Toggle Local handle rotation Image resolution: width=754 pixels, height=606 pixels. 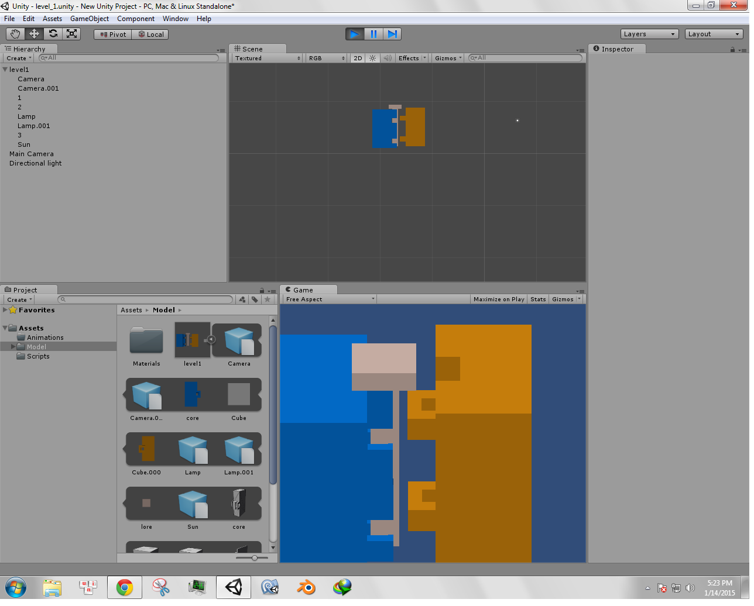pos(150,35)
